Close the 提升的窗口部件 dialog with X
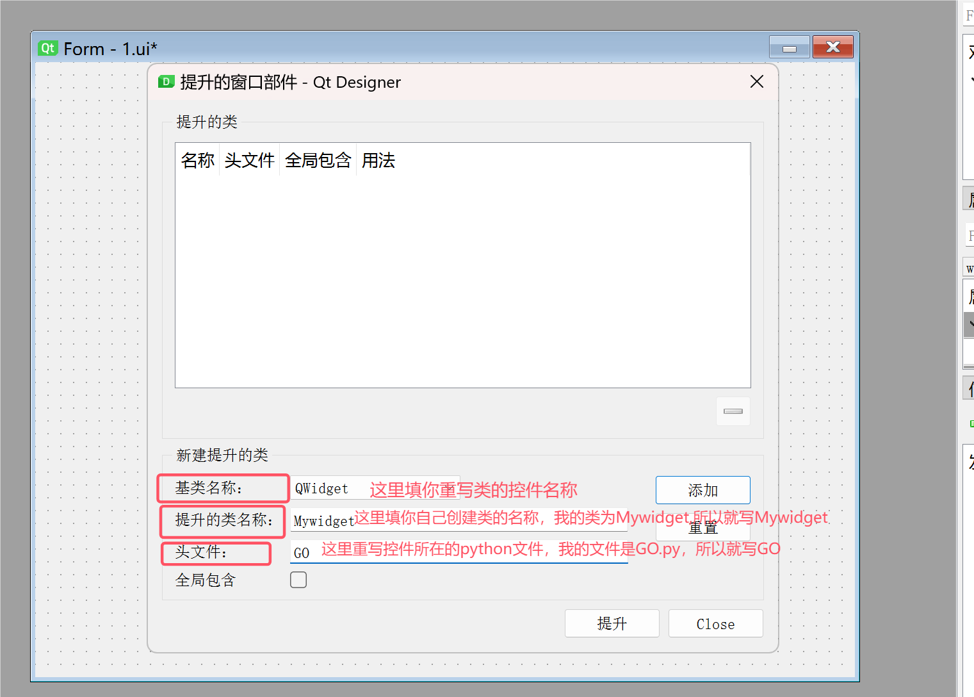 click(x=757, y=82)
